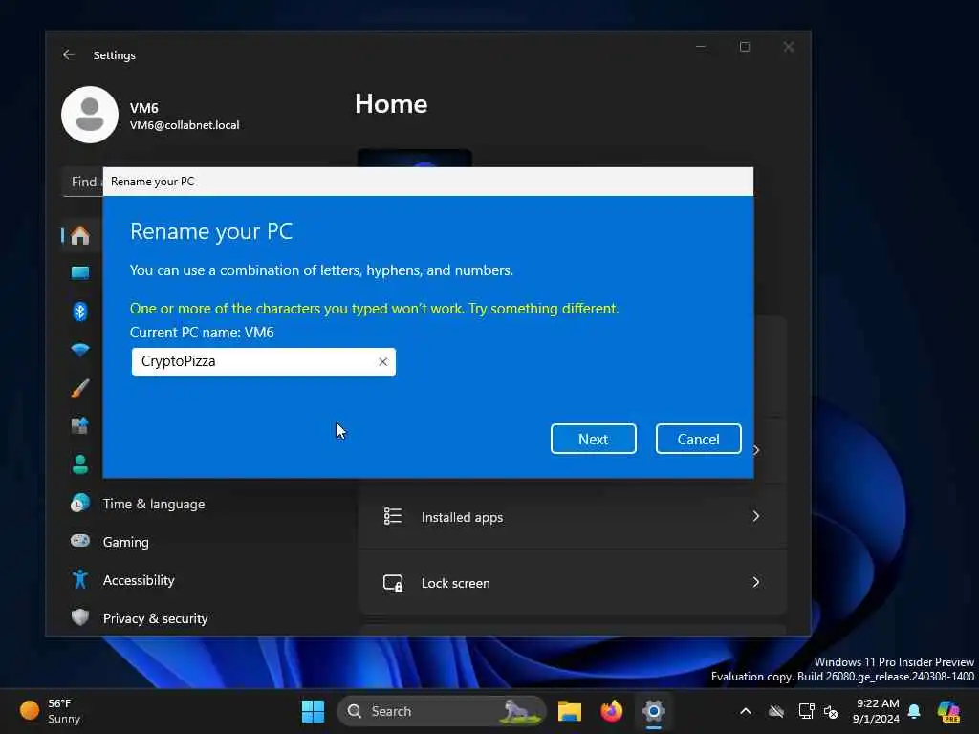979x734 pixels.
Task: Click the Time & language clock icon
Action: pyautogui.click(x=80, y=503)
